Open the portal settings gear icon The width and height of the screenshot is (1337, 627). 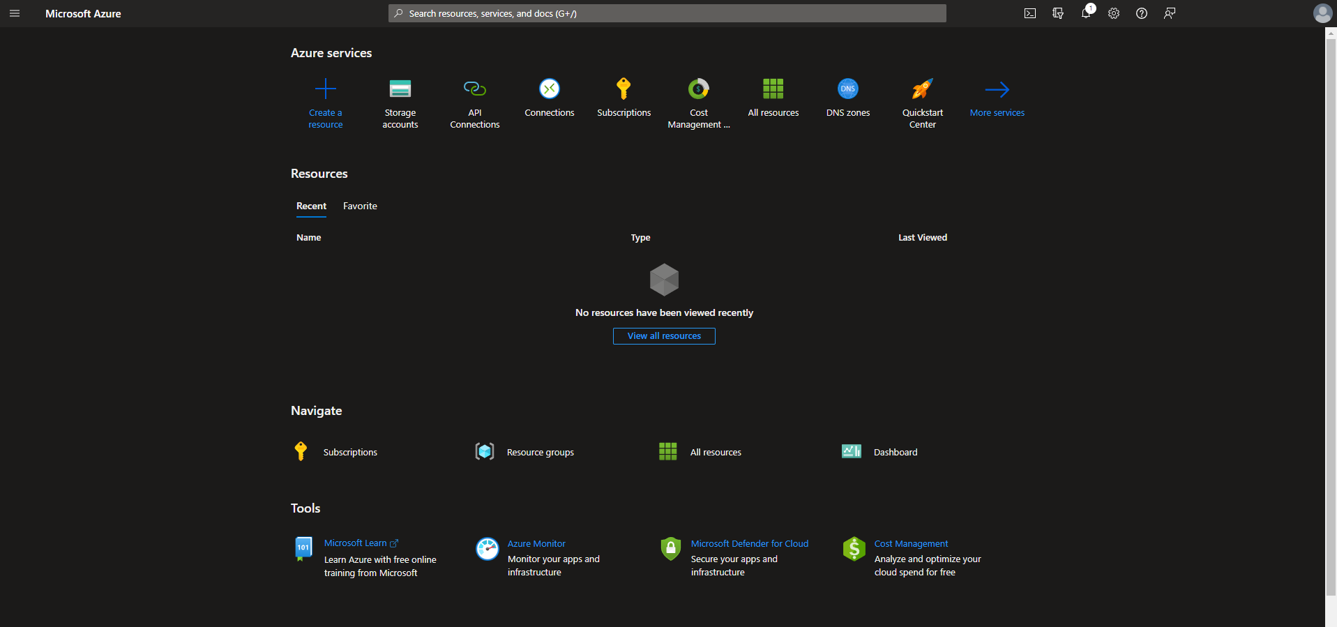pos(1114,13)
